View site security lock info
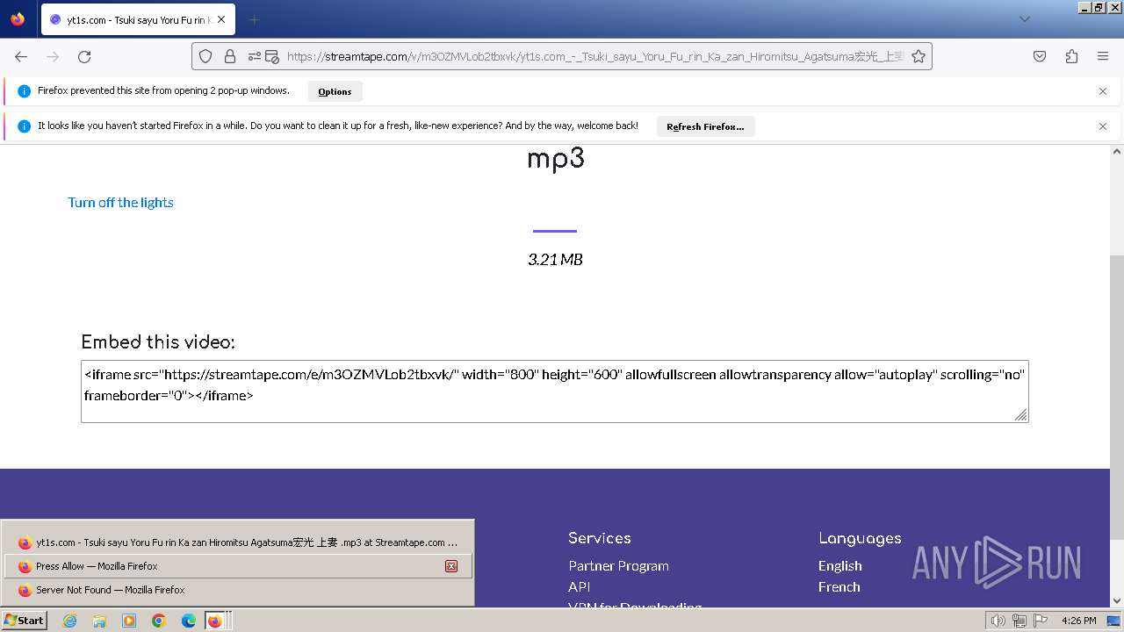Viewport: 1124px width, 632px height. [230, 56]
